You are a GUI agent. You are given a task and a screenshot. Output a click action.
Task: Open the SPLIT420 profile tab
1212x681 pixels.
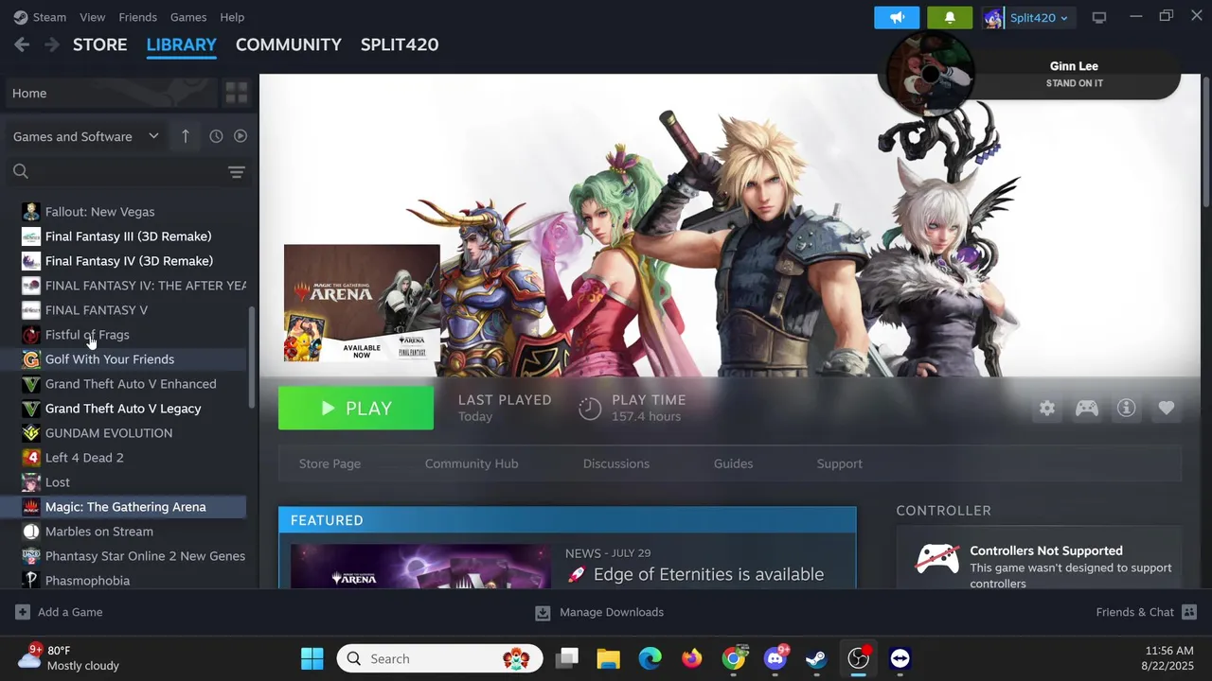399,44
